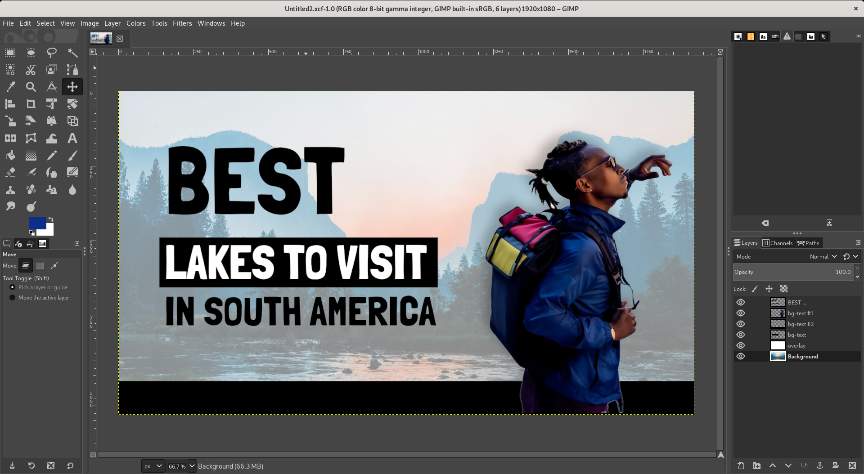Select the Warp Transform tool
Screen dimensions: 864x474
pos(52,138)
